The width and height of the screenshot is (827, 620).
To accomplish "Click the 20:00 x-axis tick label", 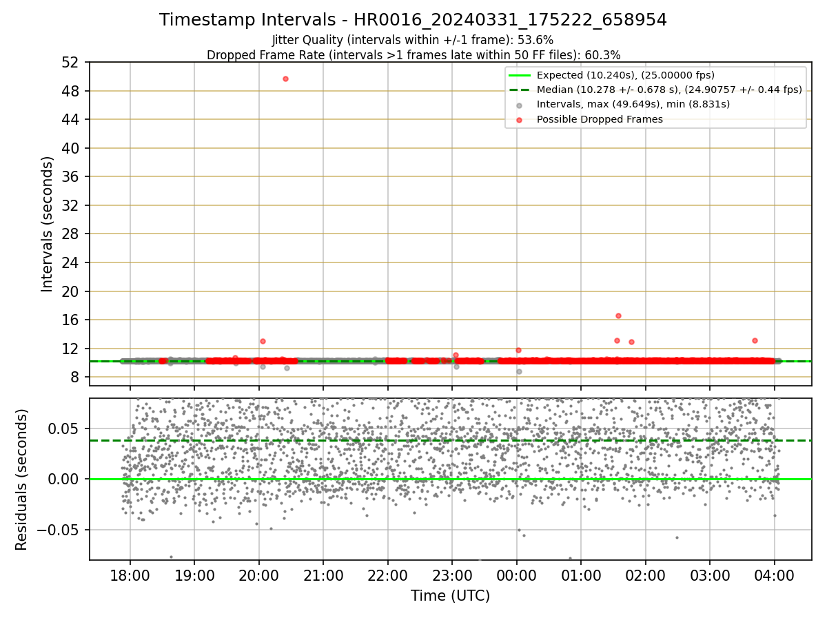I will [258, 575].
